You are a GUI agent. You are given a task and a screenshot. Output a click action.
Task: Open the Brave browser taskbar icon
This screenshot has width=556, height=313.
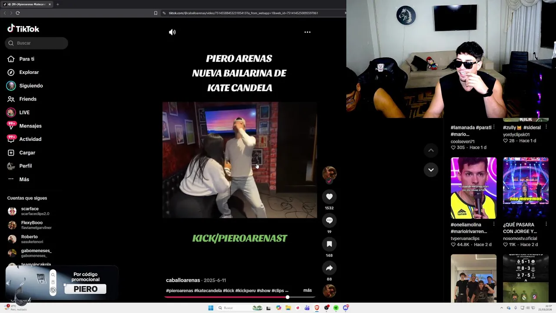coord(317,308)
